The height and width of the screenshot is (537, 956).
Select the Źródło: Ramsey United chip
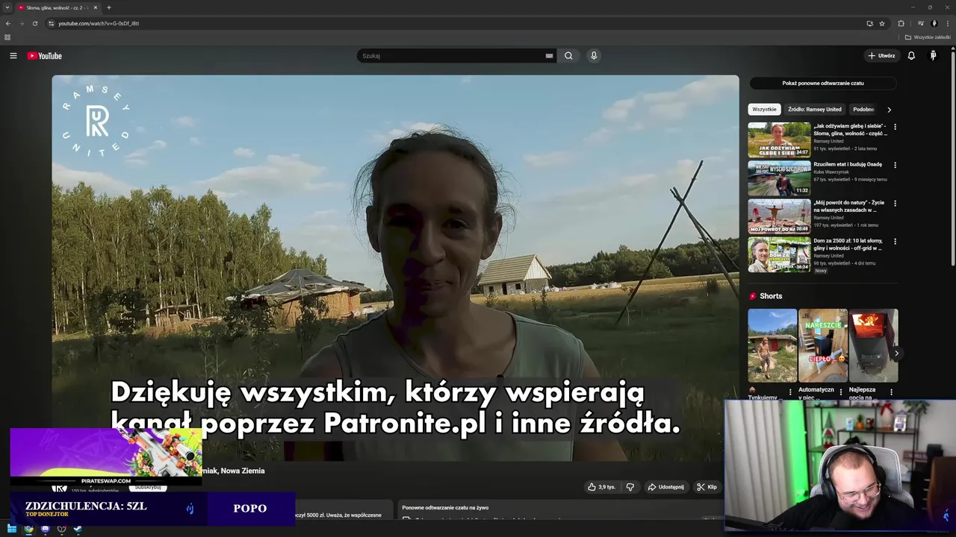pyautogui.click(x=814, y=110)
